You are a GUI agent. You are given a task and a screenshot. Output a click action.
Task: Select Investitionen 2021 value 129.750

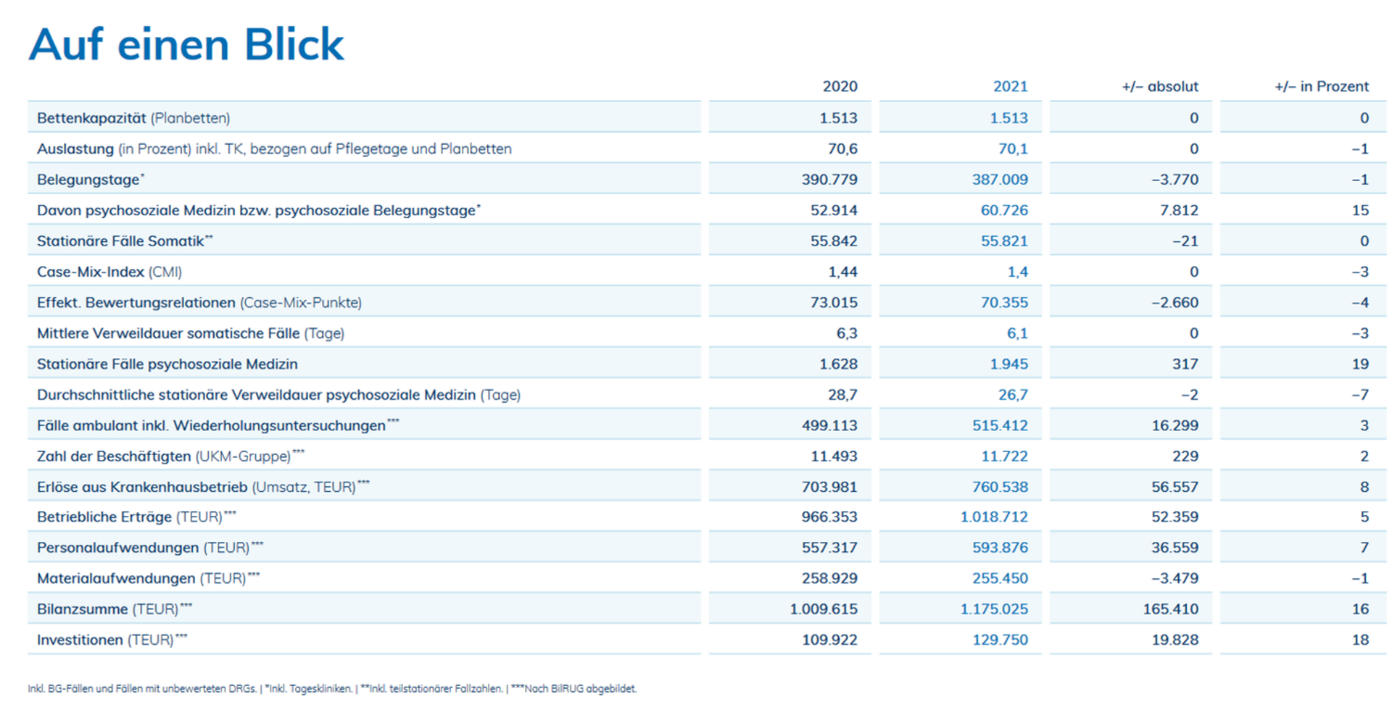coord(1000,640)
